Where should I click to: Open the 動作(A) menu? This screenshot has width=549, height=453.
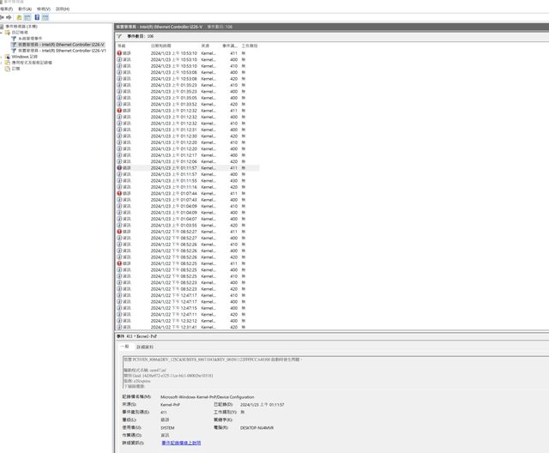[24, 9]
